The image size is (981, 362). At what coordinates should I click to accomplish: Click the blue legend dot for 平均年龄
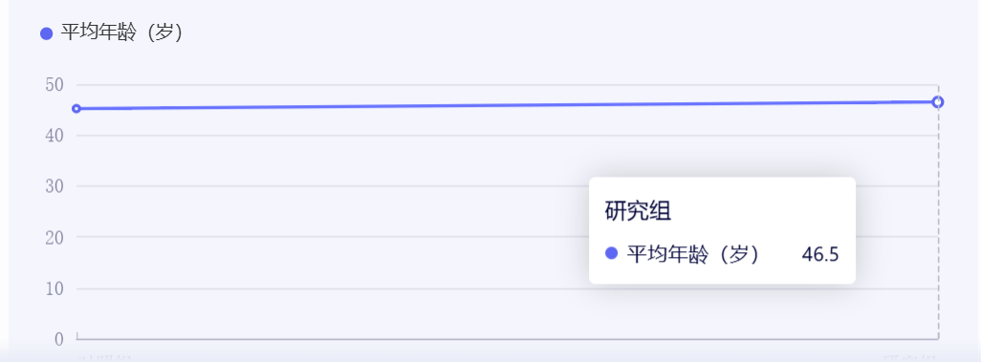tap(46, 33)
